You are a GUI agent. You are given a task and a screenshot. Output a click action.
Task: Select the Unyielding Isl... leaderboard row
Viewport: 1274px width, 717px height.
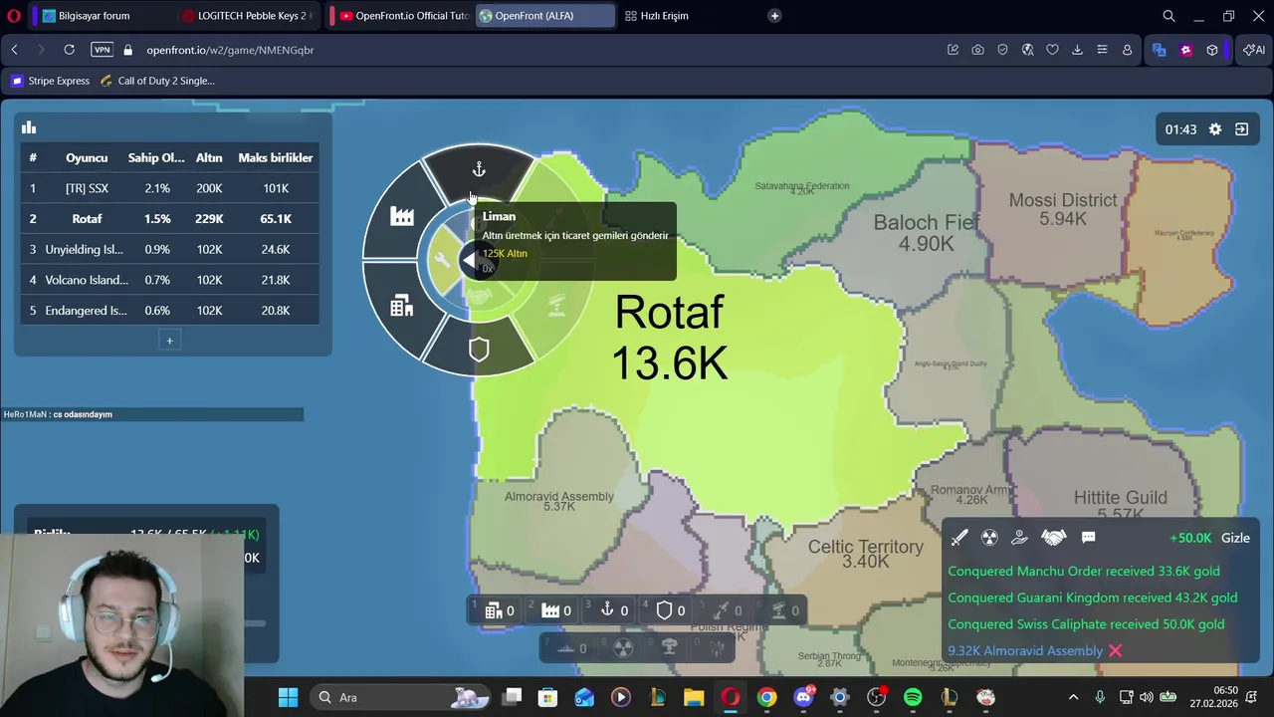click(170, 249)
